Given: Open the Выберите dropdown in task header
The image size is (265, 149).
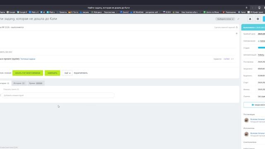Looking at the screenshot, I should pos(225,19).
